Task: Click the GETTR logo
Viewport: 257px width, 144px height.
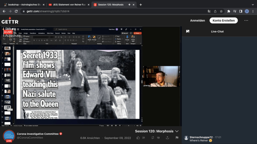Action: [x=10, y=21]
